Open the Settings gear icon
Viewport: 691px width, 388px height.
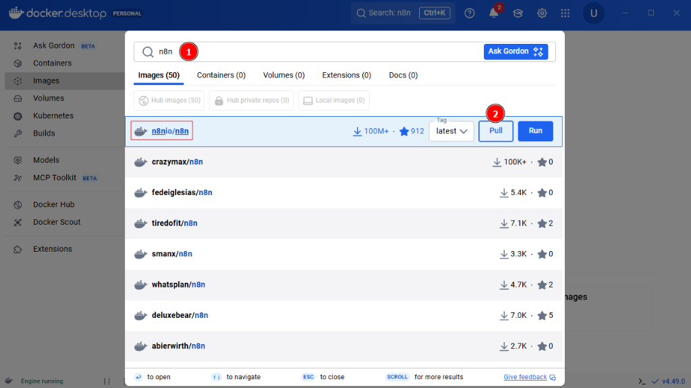[x=542, y=13]
